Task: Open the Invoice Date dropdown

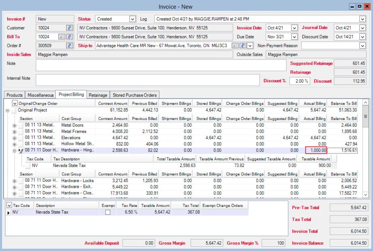Action: (x=294, y=28)
